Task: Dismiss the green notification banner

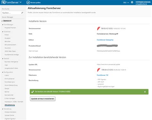Action: 145,92
